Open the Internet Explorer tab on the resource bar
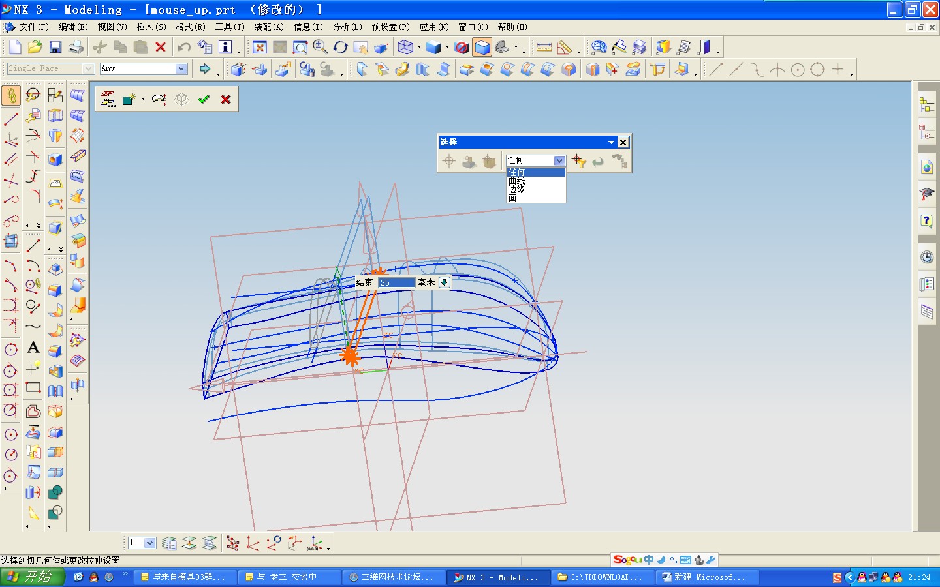The height and width of the screenshot is (587, 940). [x=927, y=167]
